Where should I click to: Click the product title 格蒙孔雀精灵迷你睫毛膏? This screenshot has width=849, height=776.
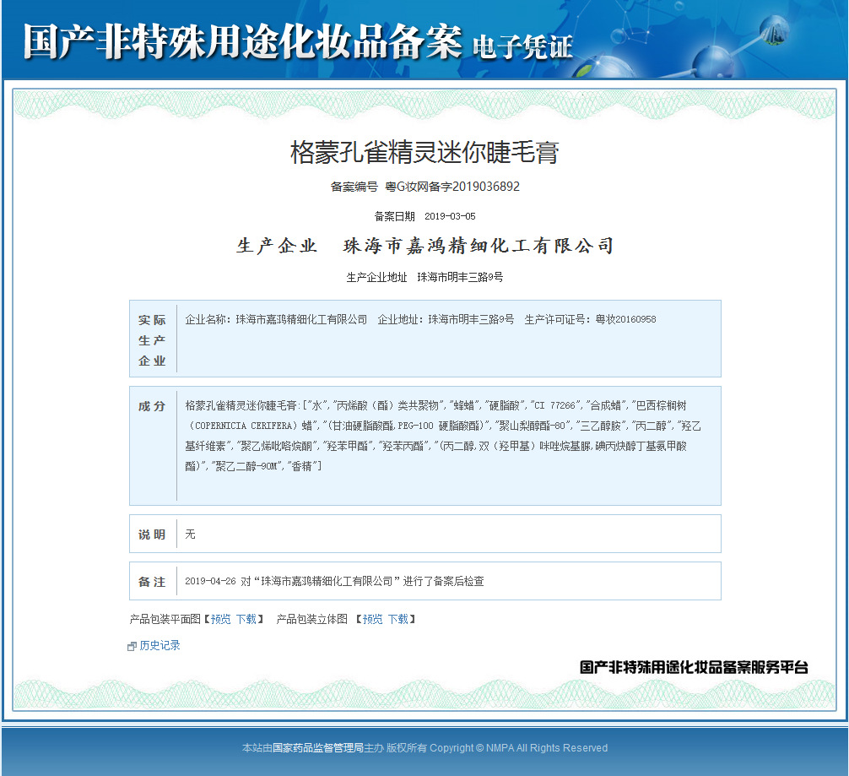424,152
